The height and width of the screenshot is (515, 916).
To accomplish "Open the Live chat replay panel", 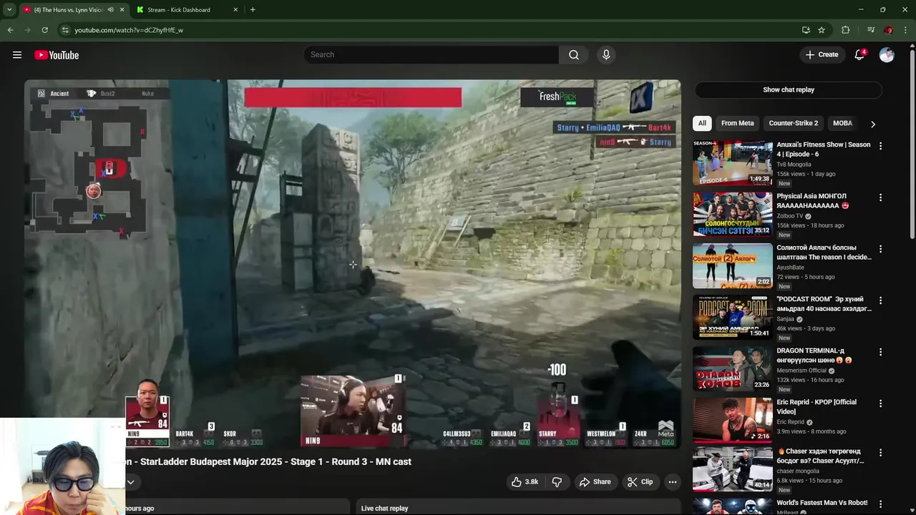I will click(517, 508).
